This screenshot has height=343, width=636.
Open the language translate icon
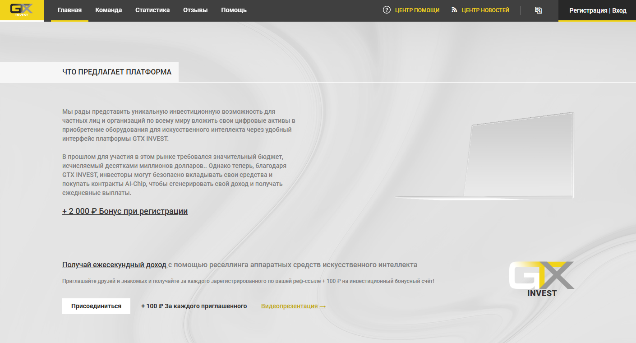click(538, 10)
